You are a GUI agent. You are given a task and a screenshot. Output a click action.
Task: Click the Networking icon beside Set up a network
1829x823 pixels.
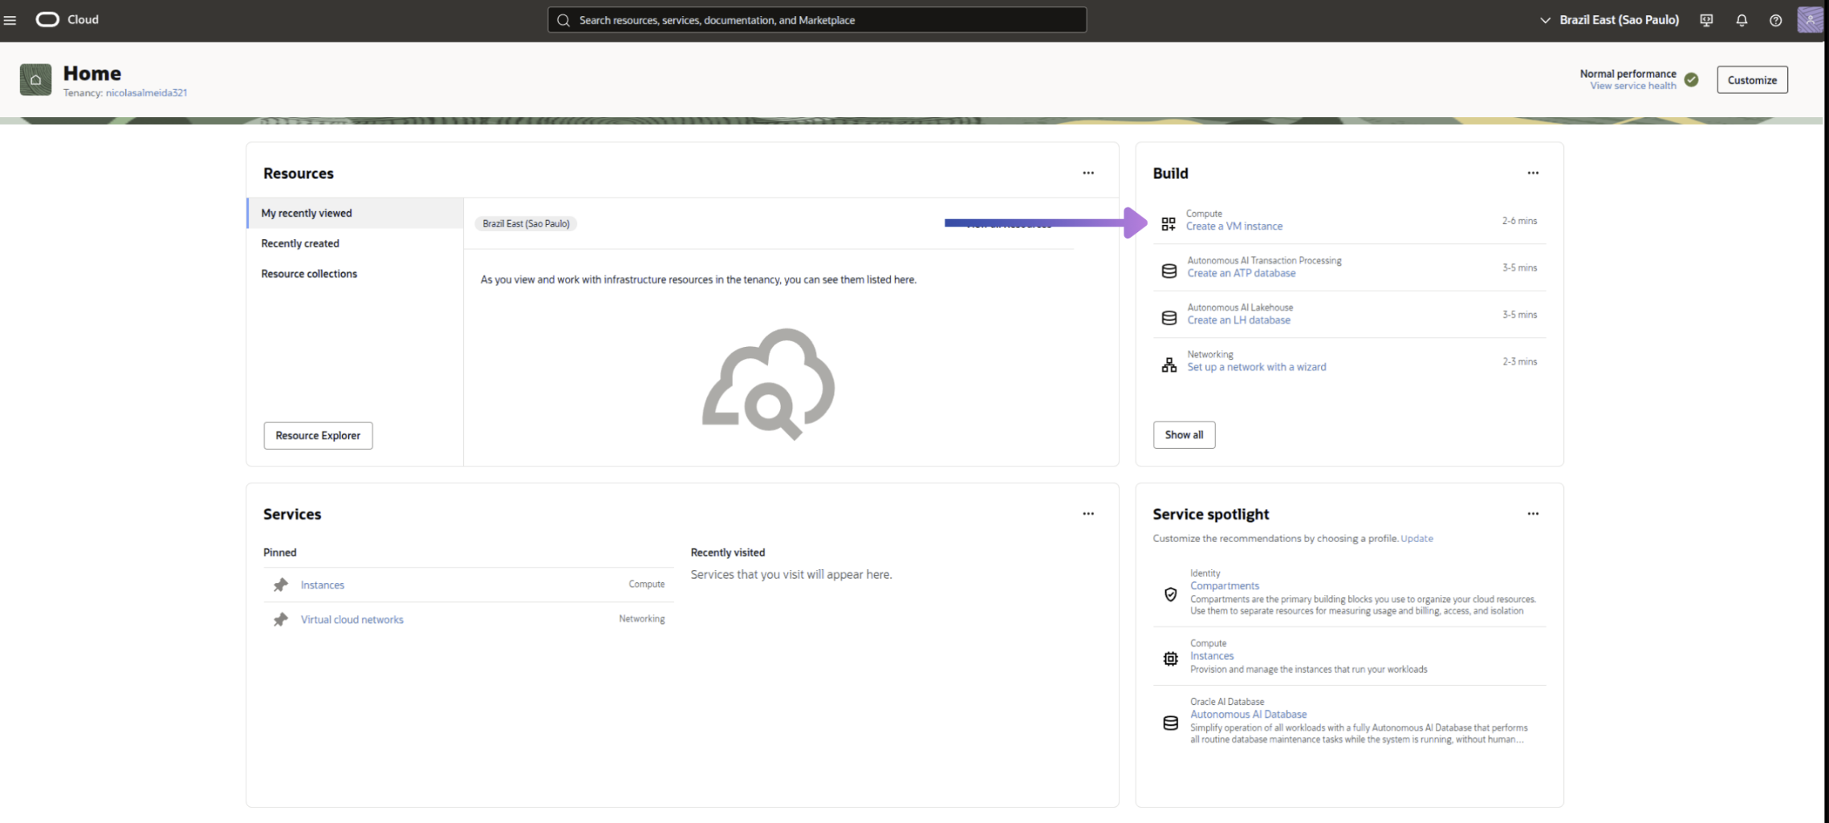point(1169,364)
